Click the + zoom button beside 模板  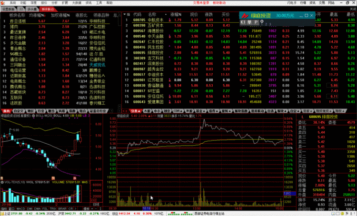coord(92,209)
